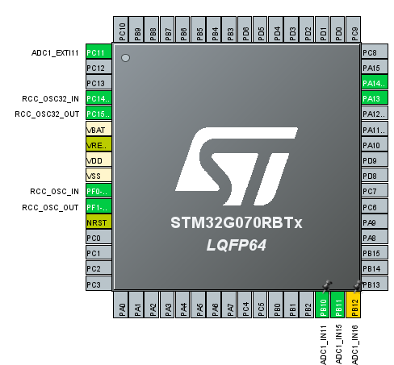Select pin PD6
The height and width of the screenshot is (365, 394).
tap(245, 30)
